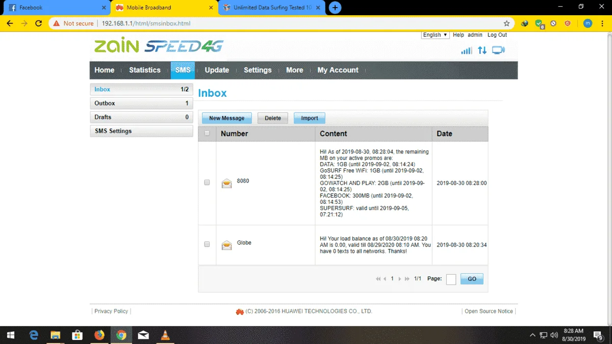
Task: Click the envelope icon for 8080 message
Action: click(x=226, y=183)
